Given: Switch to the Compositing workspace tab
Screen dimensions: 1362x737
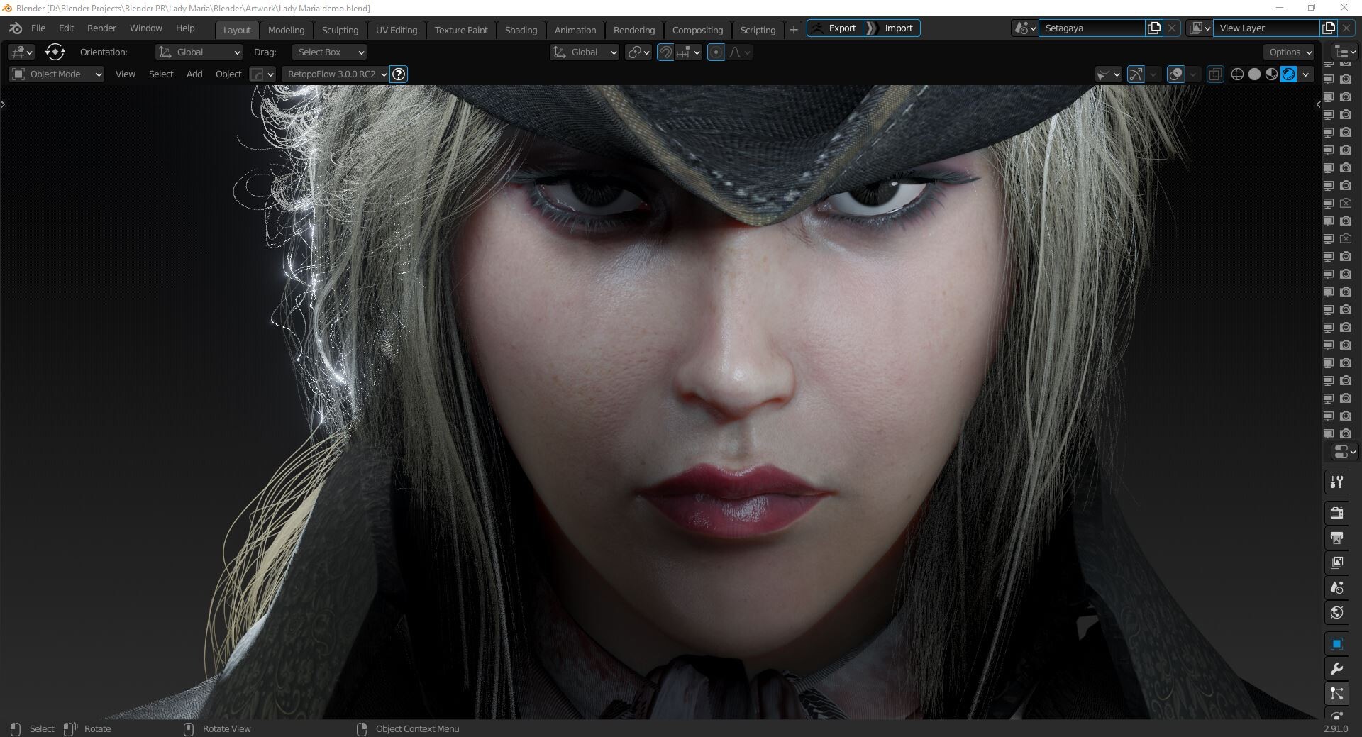Looking at the screenshot, I should pyautogui.click(x=697, y=30).
